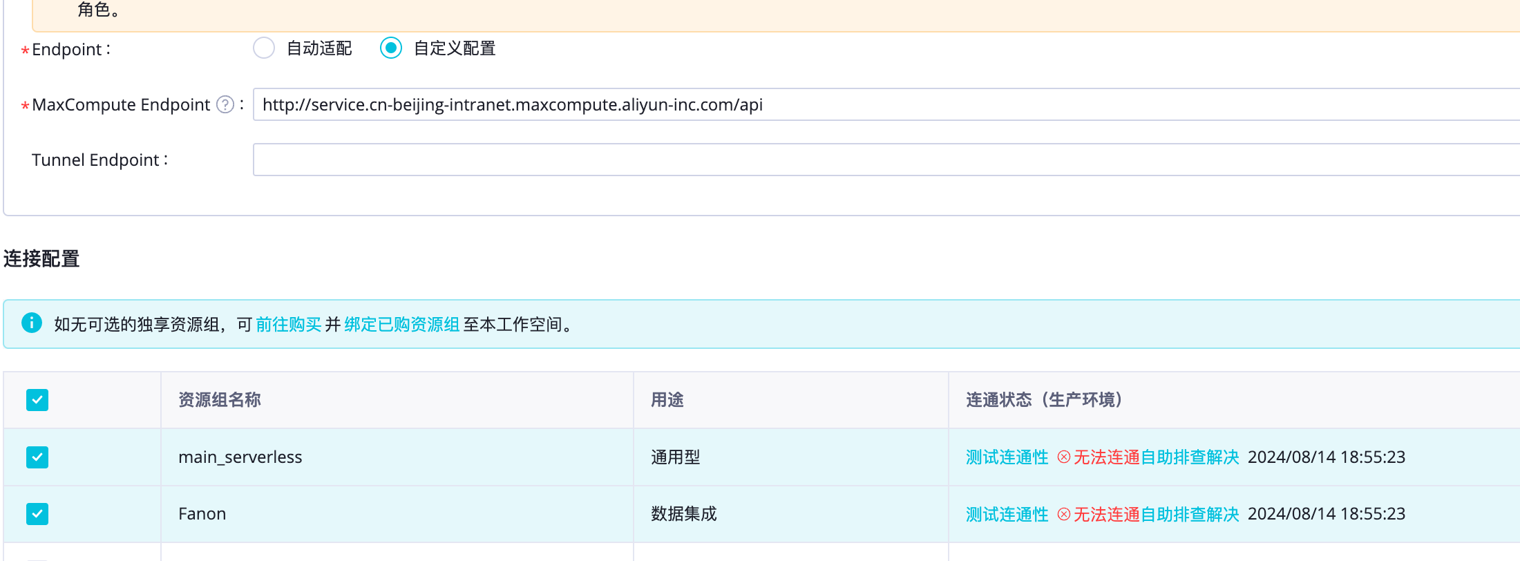The height and width of the screenshot is (561, 1520).
Task: Click the 通用型 usage cell
Action: coord(676,457)
